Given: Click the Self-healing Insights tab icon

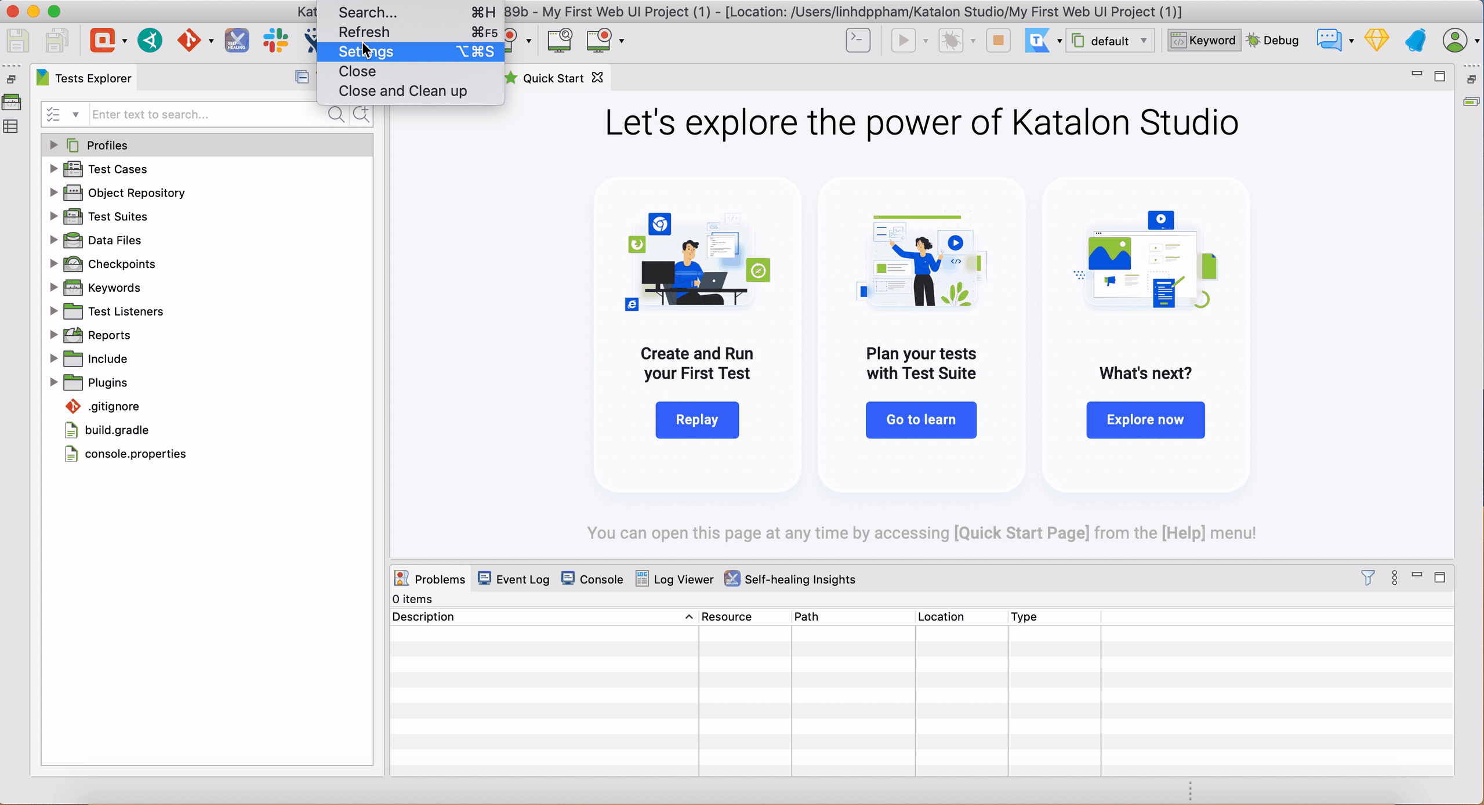Looking at the screenshot, I should pos(732,578).
